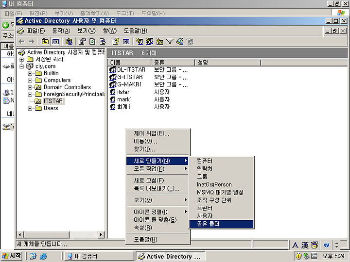Choose 컴퓨터 in new submenu
Image resolution: width=350 pixels, height=262 pixels.
point(222,161)
